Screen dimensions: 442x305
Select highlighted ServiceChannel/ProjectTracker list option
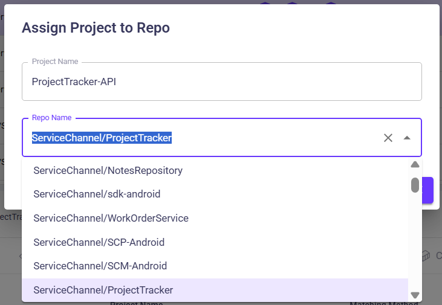click(x=103, y=290)
